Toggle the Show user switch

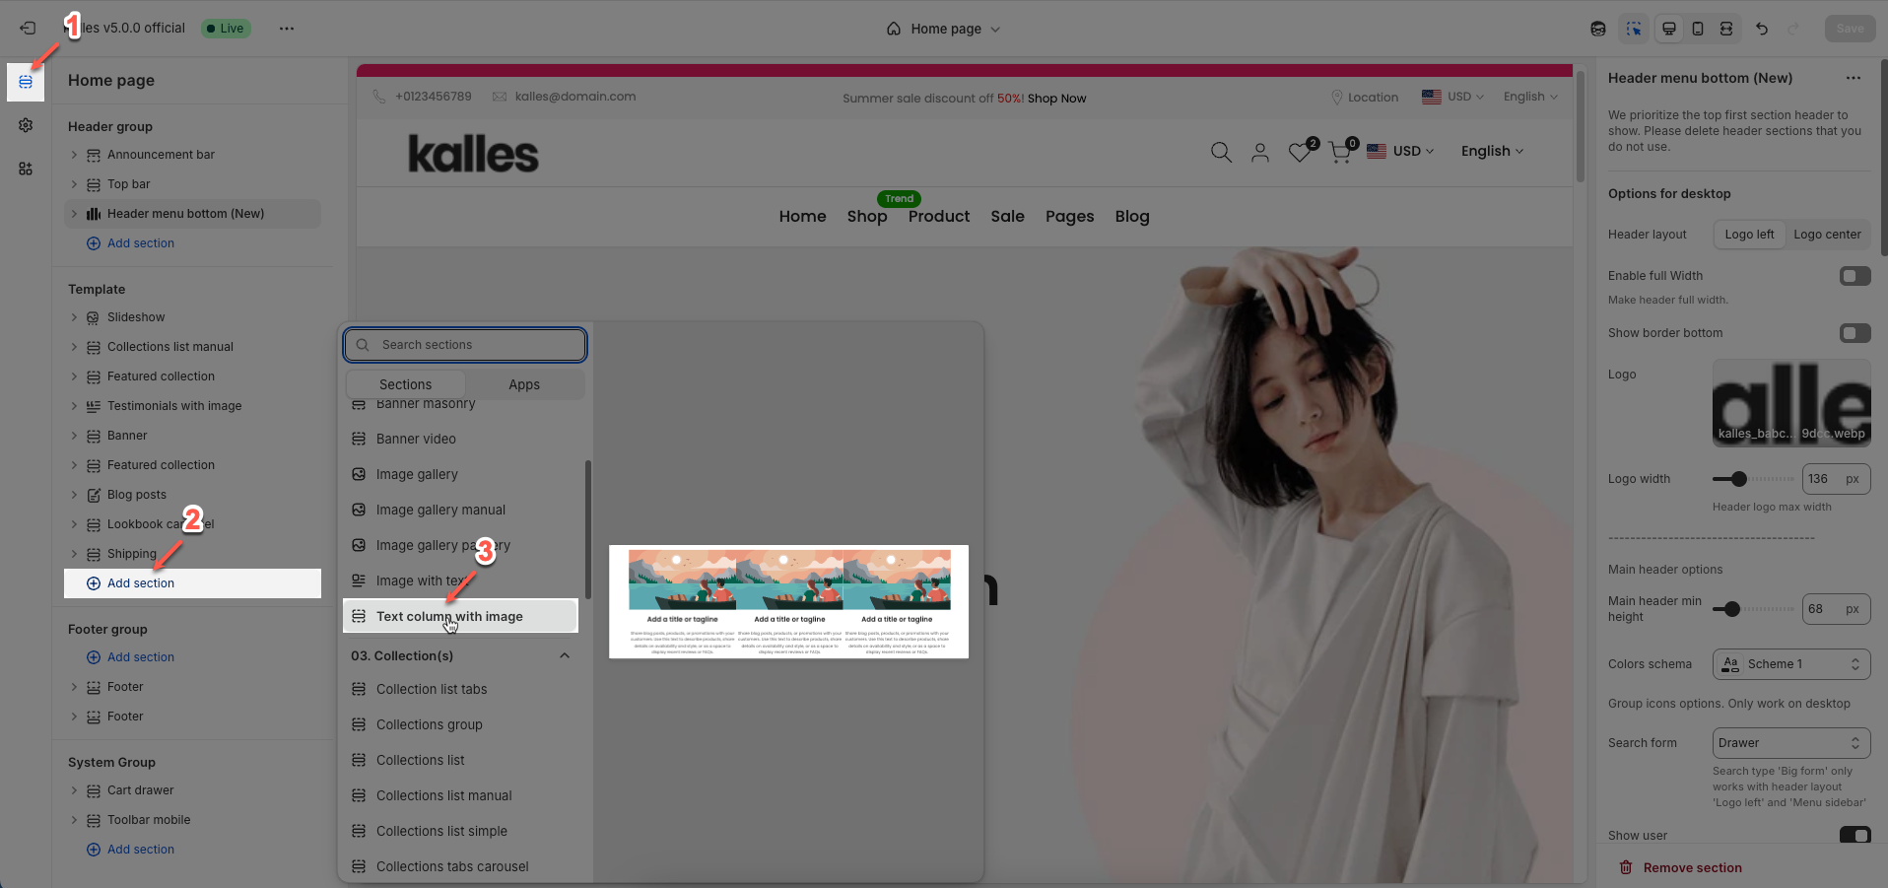[1854, 835]
